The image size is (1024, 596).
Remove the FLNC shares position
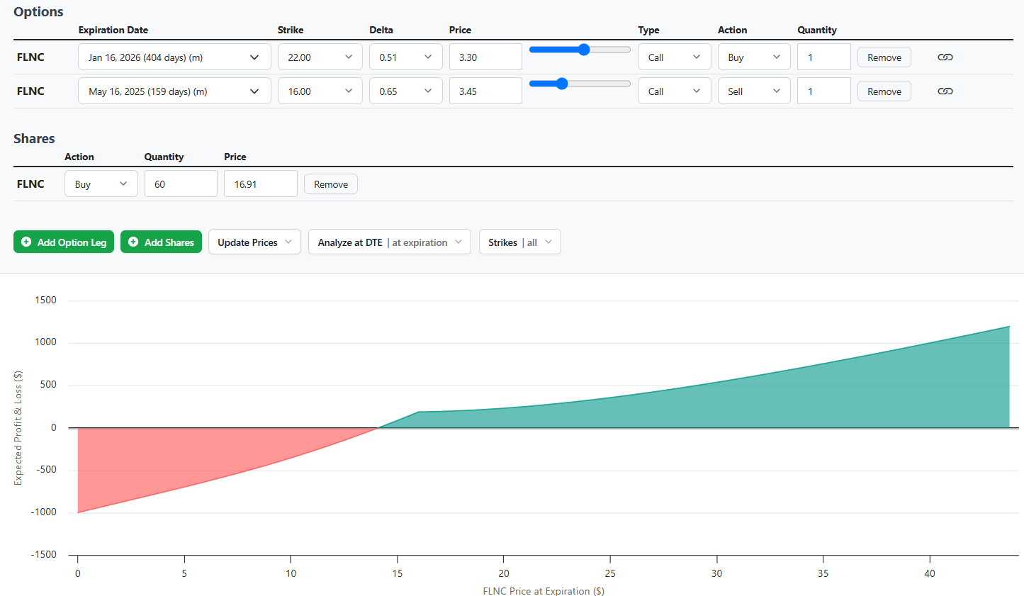330,183
